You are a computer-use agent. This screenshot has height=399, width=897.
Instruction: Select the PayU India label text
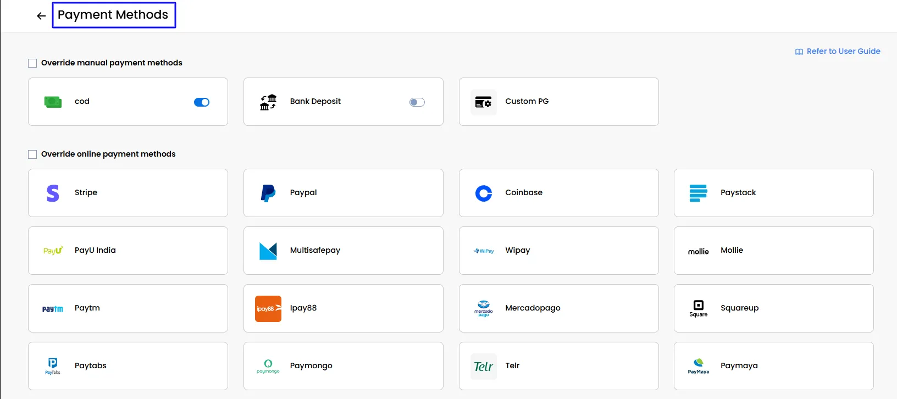pyautogui.click(x=95, y=250)
